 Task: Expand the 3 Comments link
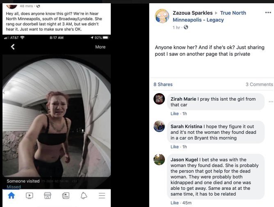(259, 84)
